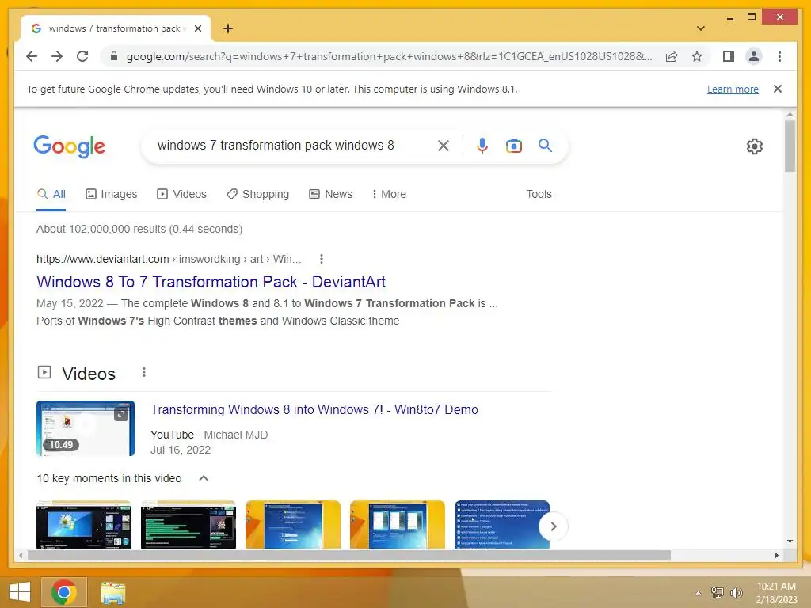The width and height of the screenshot is (811, 608).
Task: Click the vertical scrollbar thumb
Action: point(790,146)
